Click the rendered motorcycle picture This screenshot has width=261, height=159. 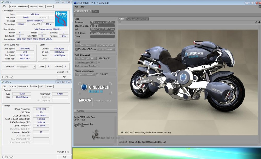point(188,82)
